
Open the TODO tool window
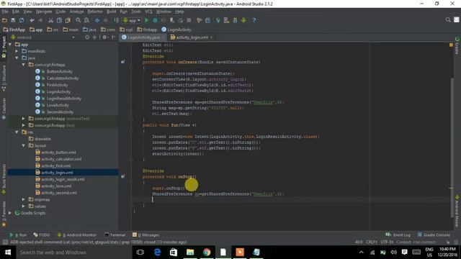tap(42, 235)
